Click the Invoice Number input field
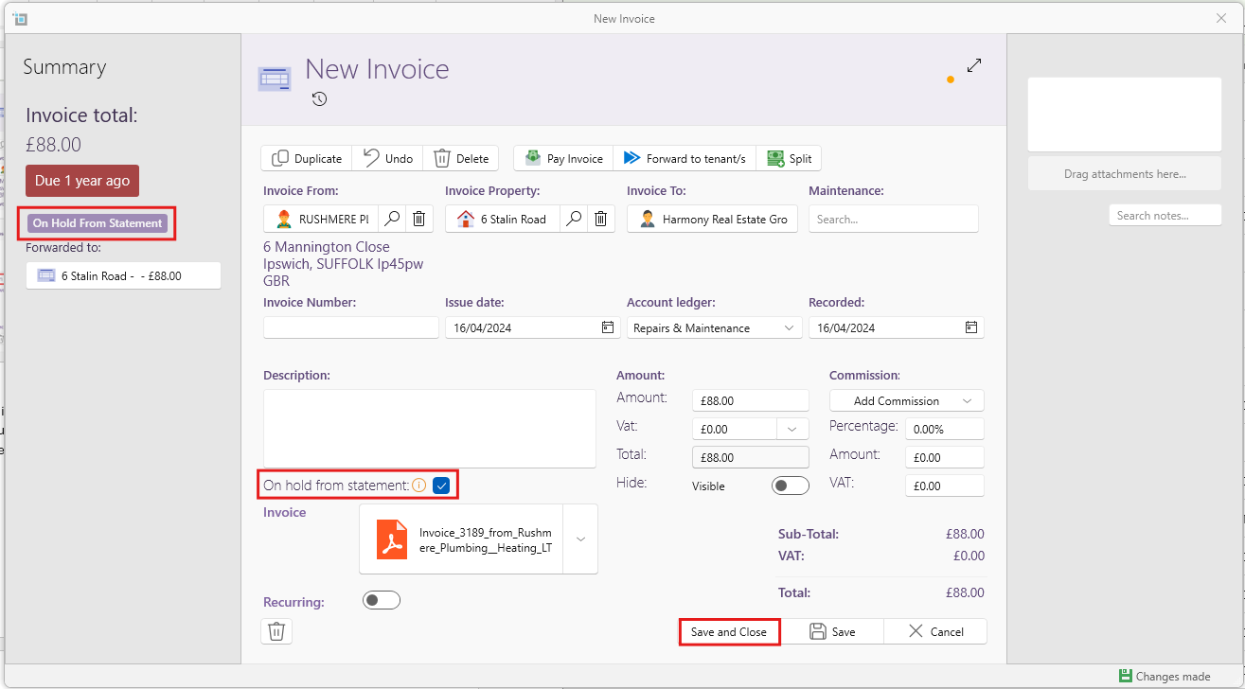 pos(350,327)
